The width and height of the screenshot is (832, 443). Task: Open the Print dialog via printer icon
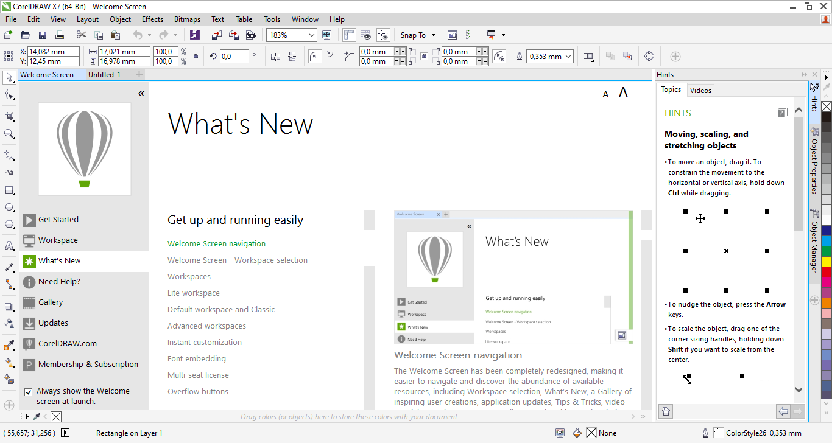[x=60, y=35]
